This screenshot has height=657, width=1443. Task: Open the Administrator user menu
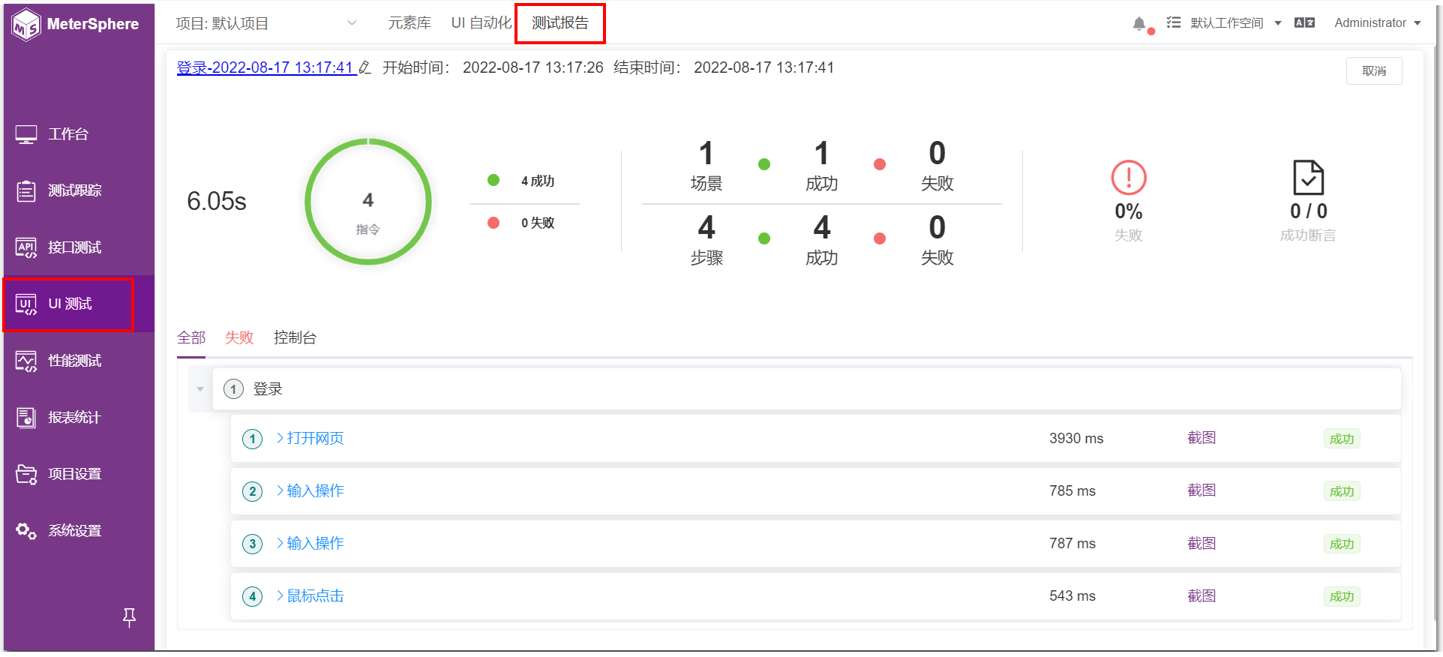click(1378, 23)
